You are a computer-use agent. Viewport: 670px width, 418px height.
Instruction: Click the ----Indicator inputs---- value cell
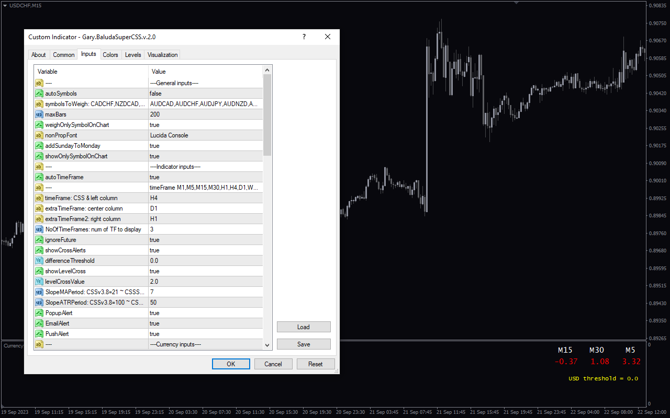click(x=206, y=167)
